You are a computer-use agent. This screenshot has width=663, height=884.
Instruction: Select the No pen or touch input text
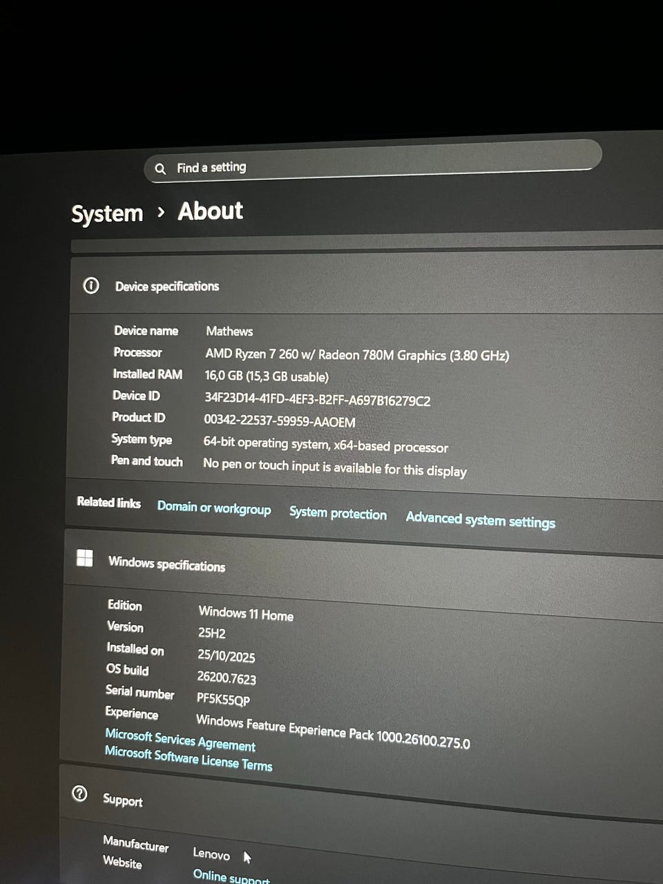pyautogui.click(x=335, y=468)
